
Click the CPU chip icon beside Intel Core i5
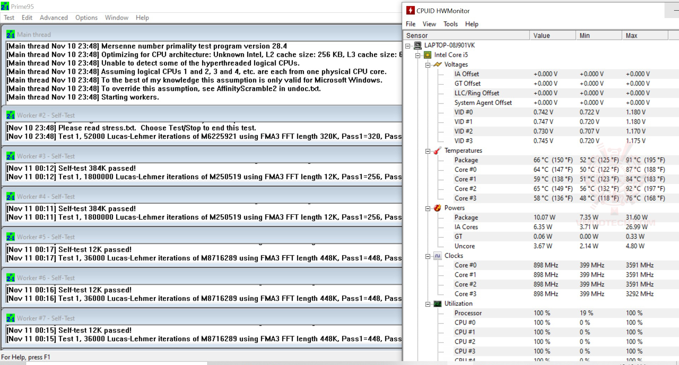[428, 55]
